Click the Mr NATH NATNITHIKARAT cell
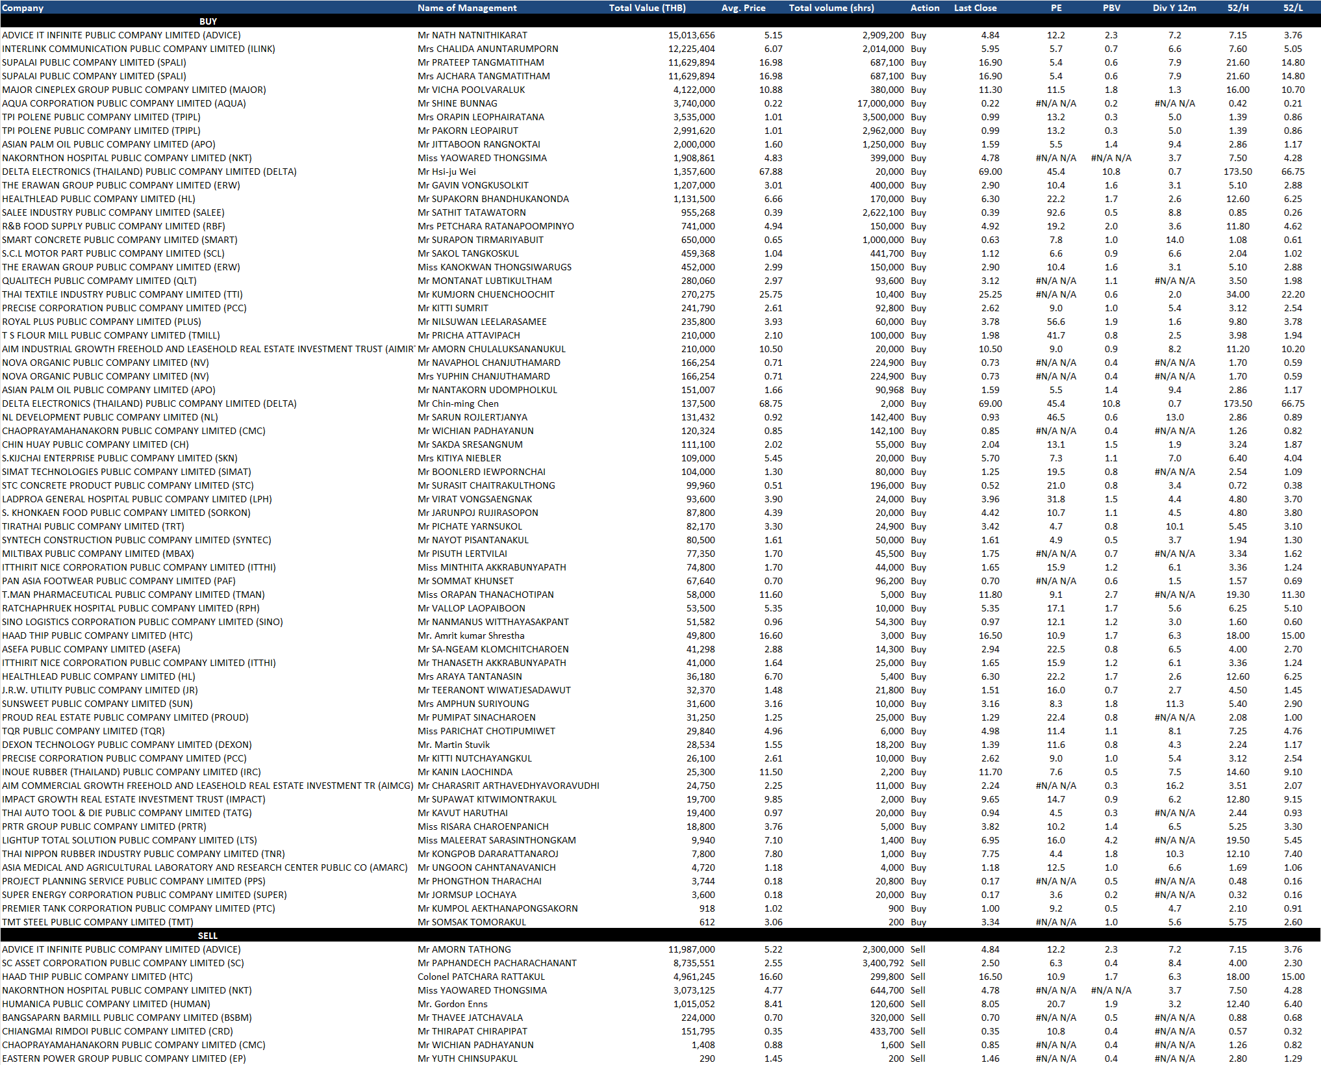Image resolution: width=1321 pixels, height=1065 pixels. pos(472,35)
